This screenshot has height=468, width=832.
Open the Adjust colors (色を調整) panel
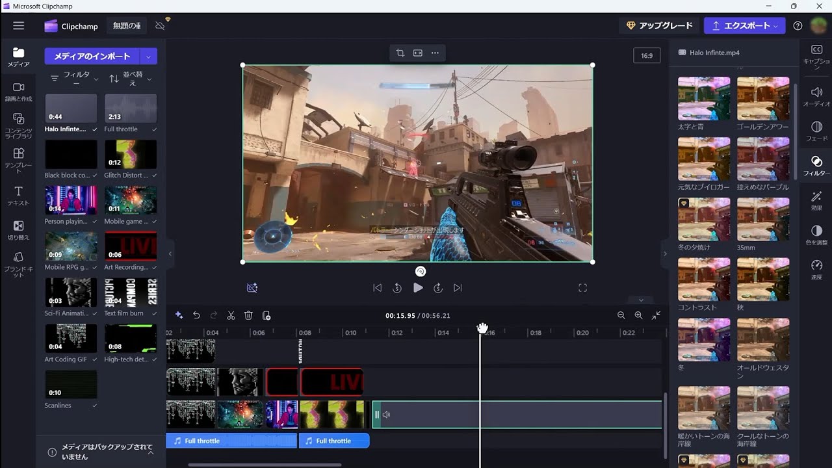click(x=816, y=235)
